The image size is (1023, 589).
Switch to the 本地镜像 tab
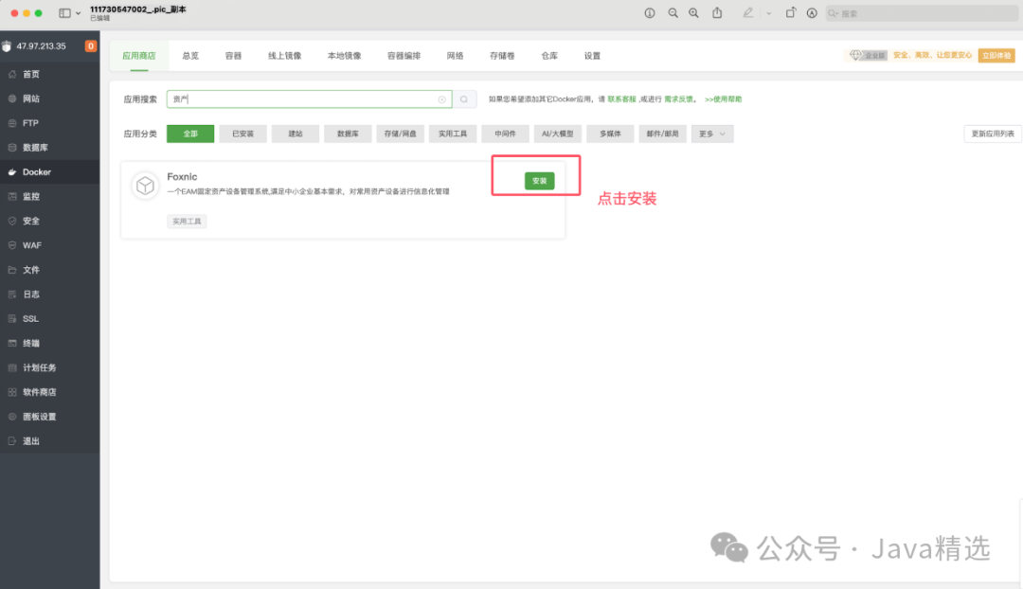[x=344, y=56]
